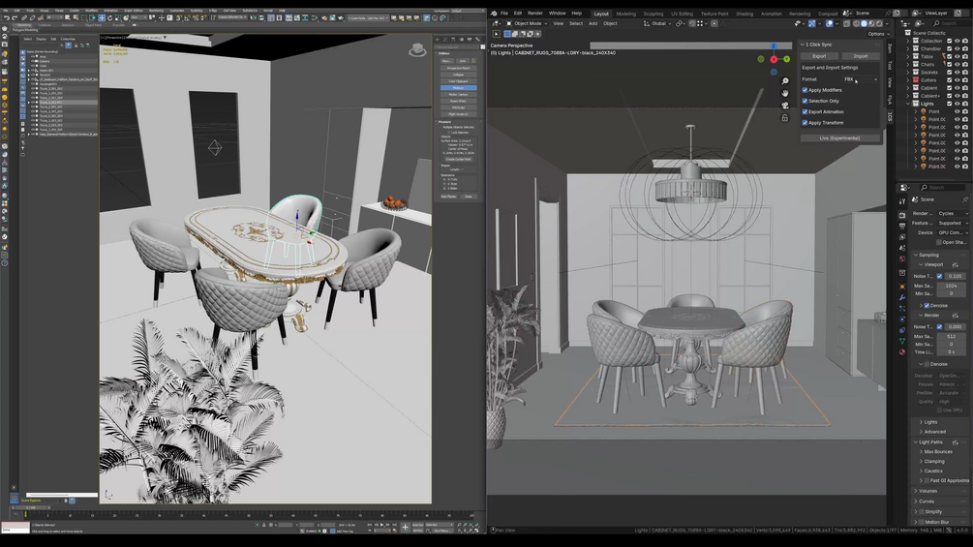Open Blender's File menu
This screenshot has width=973, height=547.
click(x=503, y=13)
